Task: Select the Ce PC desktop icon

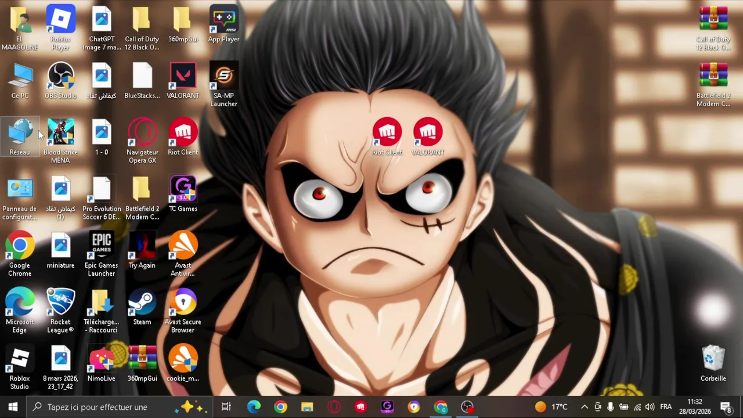Action: (20, 81)
